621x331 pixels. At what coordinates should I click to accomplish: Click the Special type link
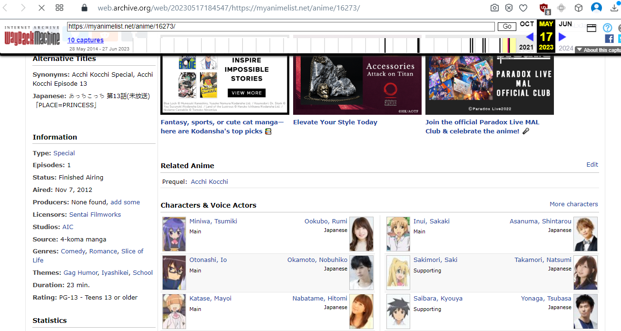pos(64,153)
